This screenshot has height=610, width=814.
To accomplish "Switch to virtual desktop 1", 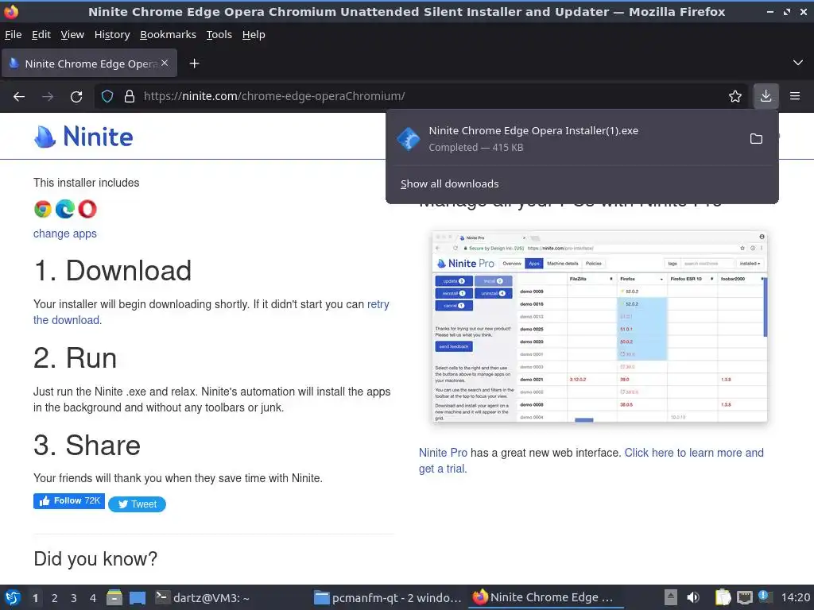I will (x=35, y=598).
